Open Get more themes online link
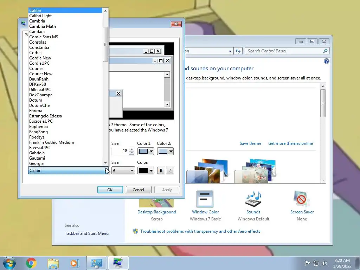The height and width of the screenshot is (270, 360). pos(290,143)
